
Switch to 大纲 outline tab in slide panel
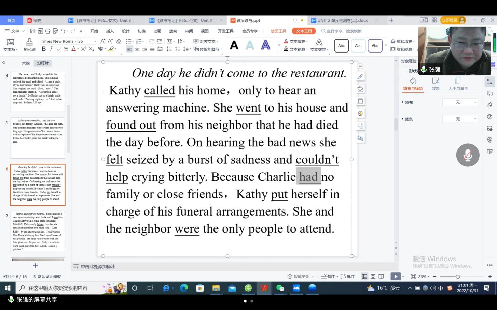click(26, 63)
